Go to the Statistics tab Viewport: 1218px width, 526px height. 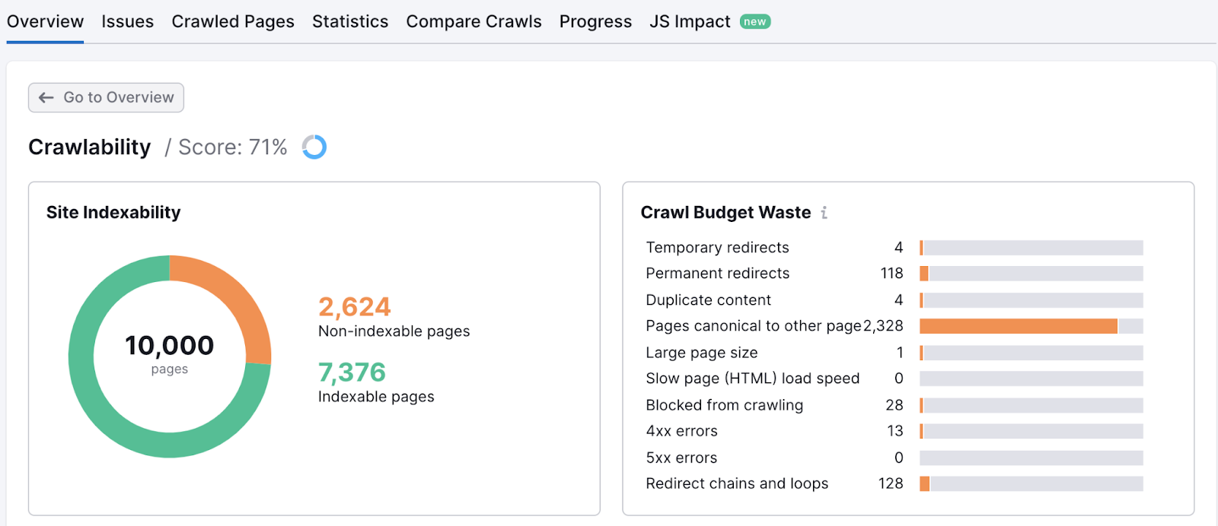point(349,22)
